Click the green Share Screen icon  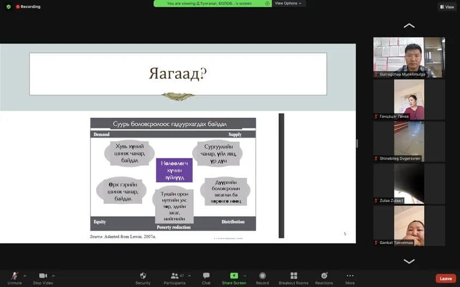point(234,276)
